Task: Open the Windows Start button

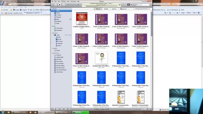Action: pos(3,112)
